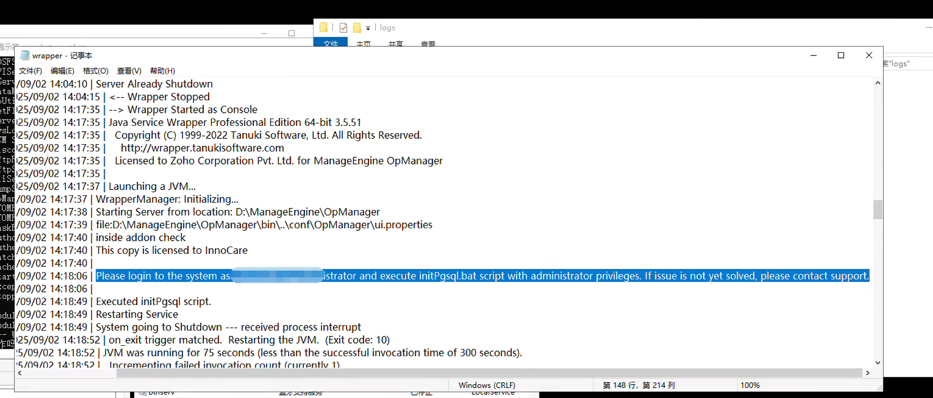Click the 'Executed initPgsql script.' line
The height and width of the screenshot is (398, 933).
[153, 301]
